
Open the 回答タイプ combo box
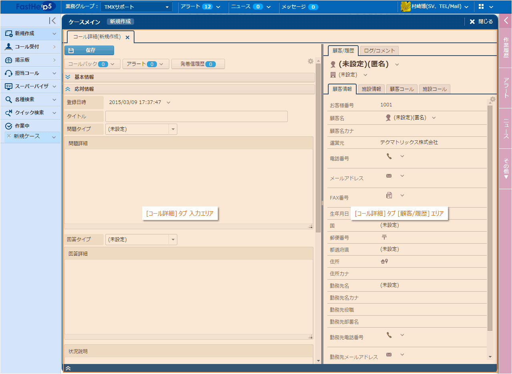[173, 240]
